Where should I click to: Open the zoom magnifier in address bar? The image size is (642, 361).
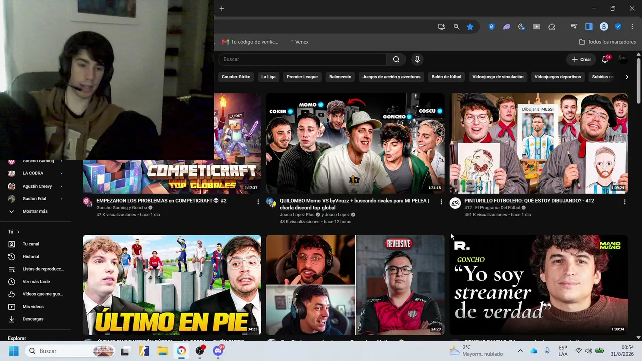pyautogui.click(x=456, y=27)
